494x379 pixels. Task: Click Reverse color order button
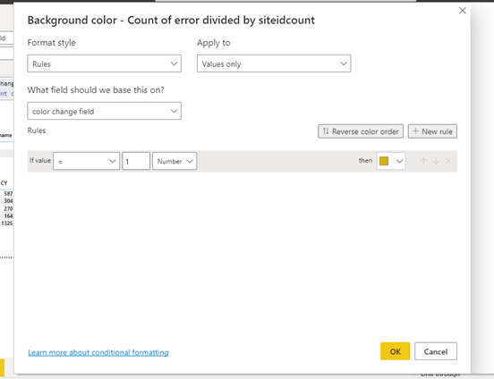coord(361,131)
